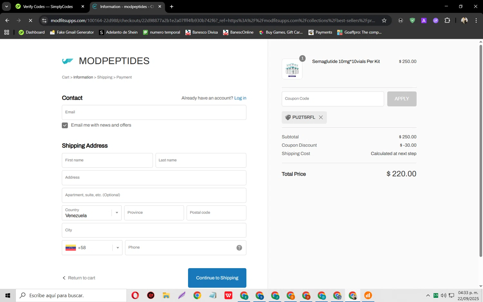Image resolution: width=483 pixels, height=302 pixels.
Task: Click the Postal code field
Action: (216, 213)
